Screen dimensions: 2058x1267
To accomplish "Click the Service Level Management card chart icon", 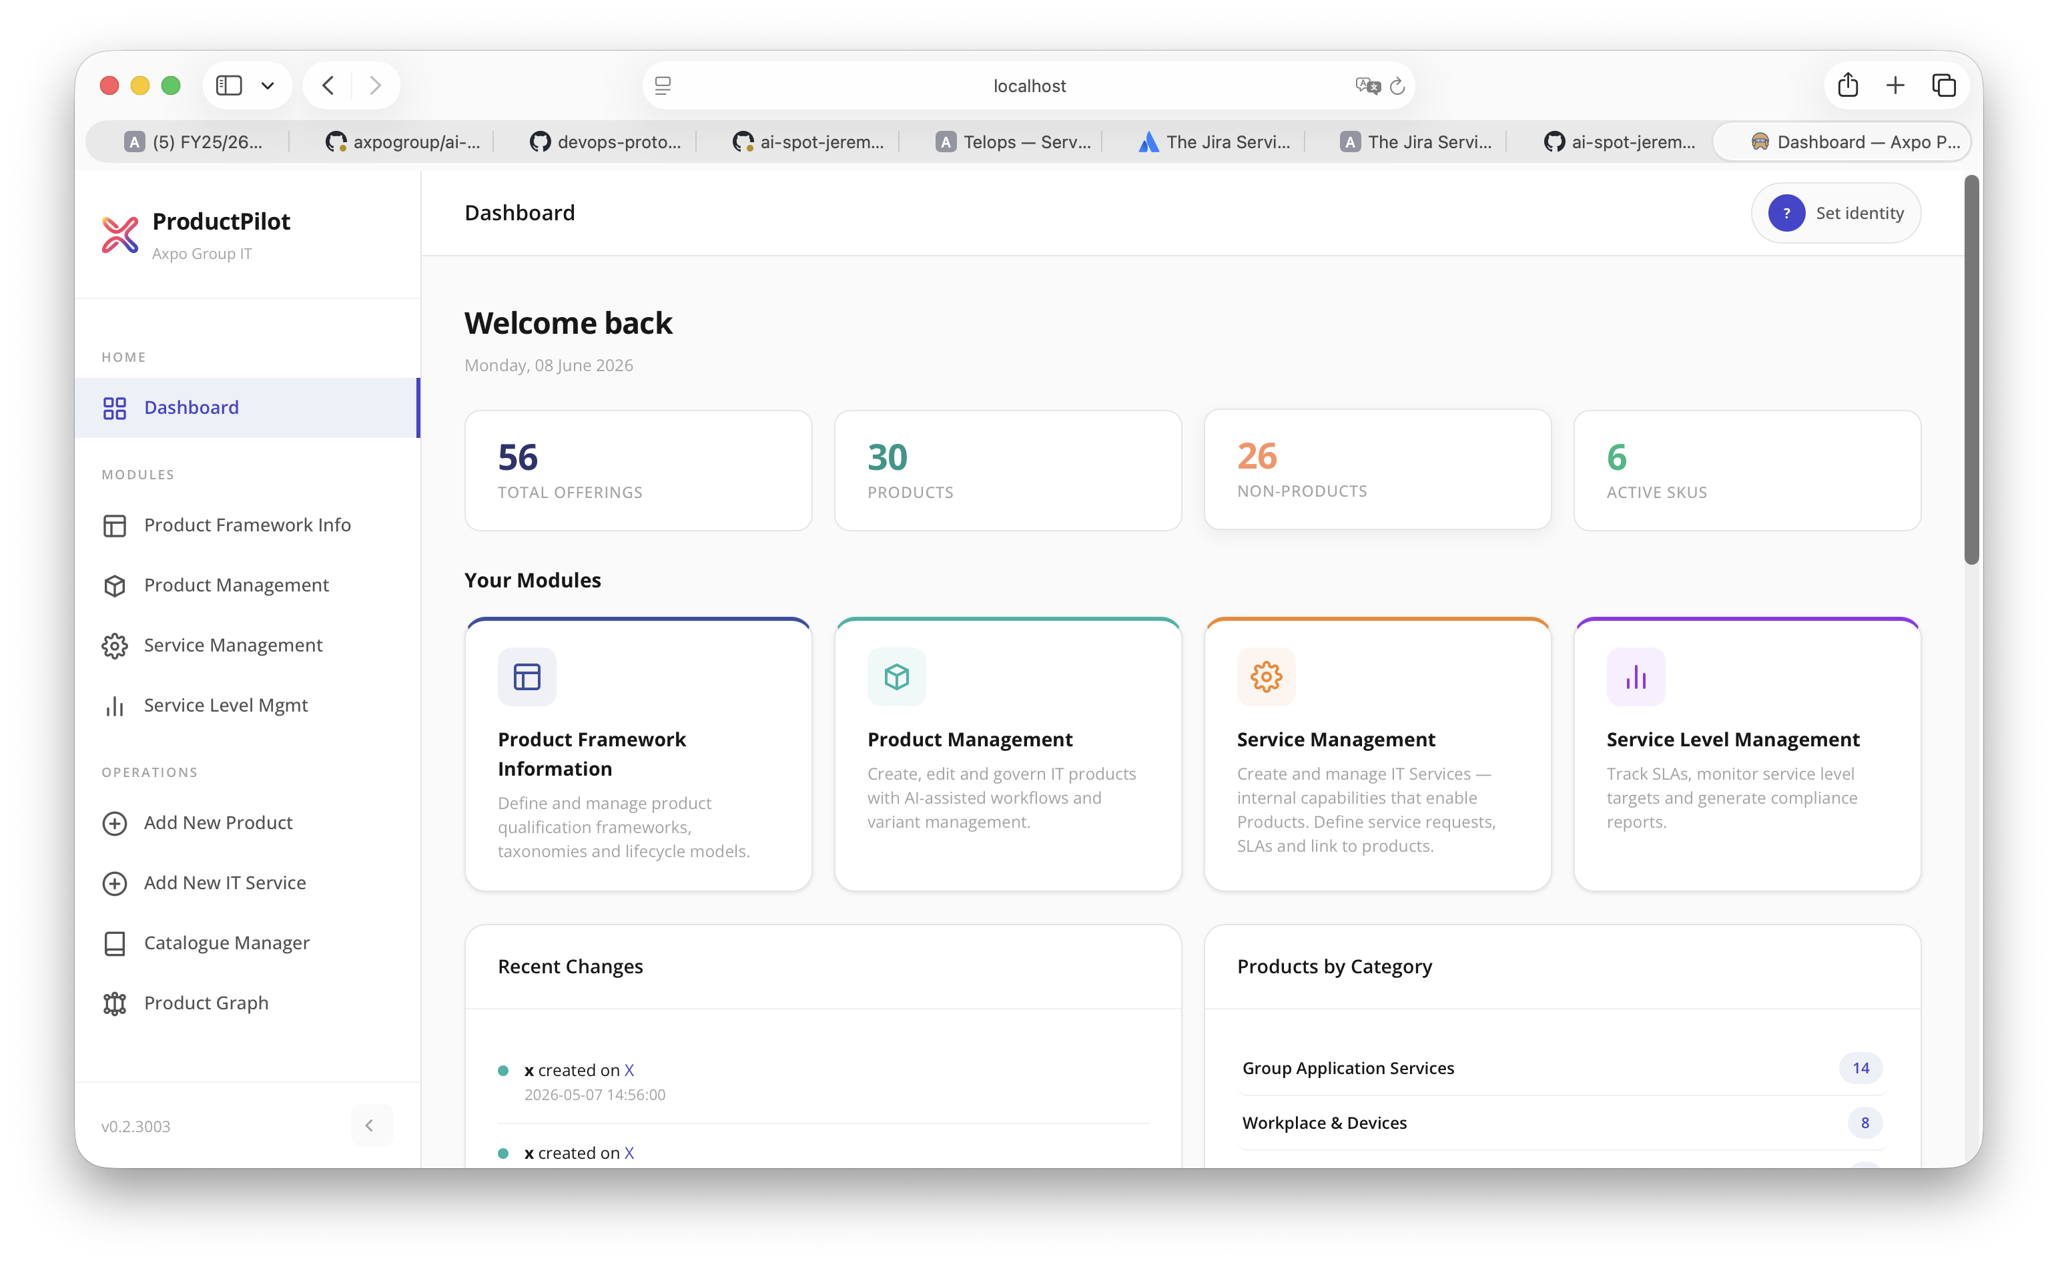I will (1635, 676).
